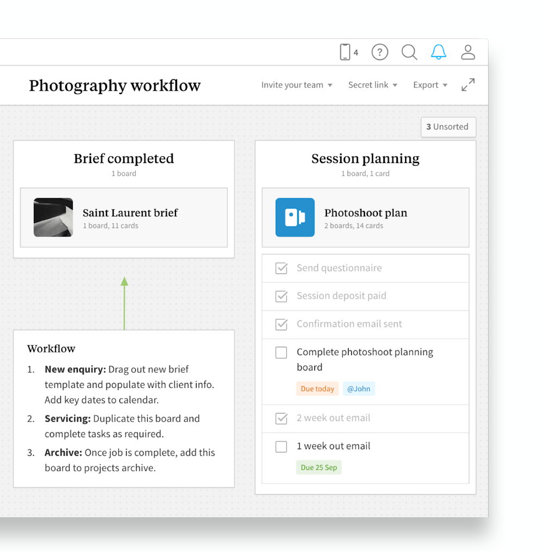543x554 pixels.
Task: Uncheck the Send questionnaire task
Action: point(281,268)
